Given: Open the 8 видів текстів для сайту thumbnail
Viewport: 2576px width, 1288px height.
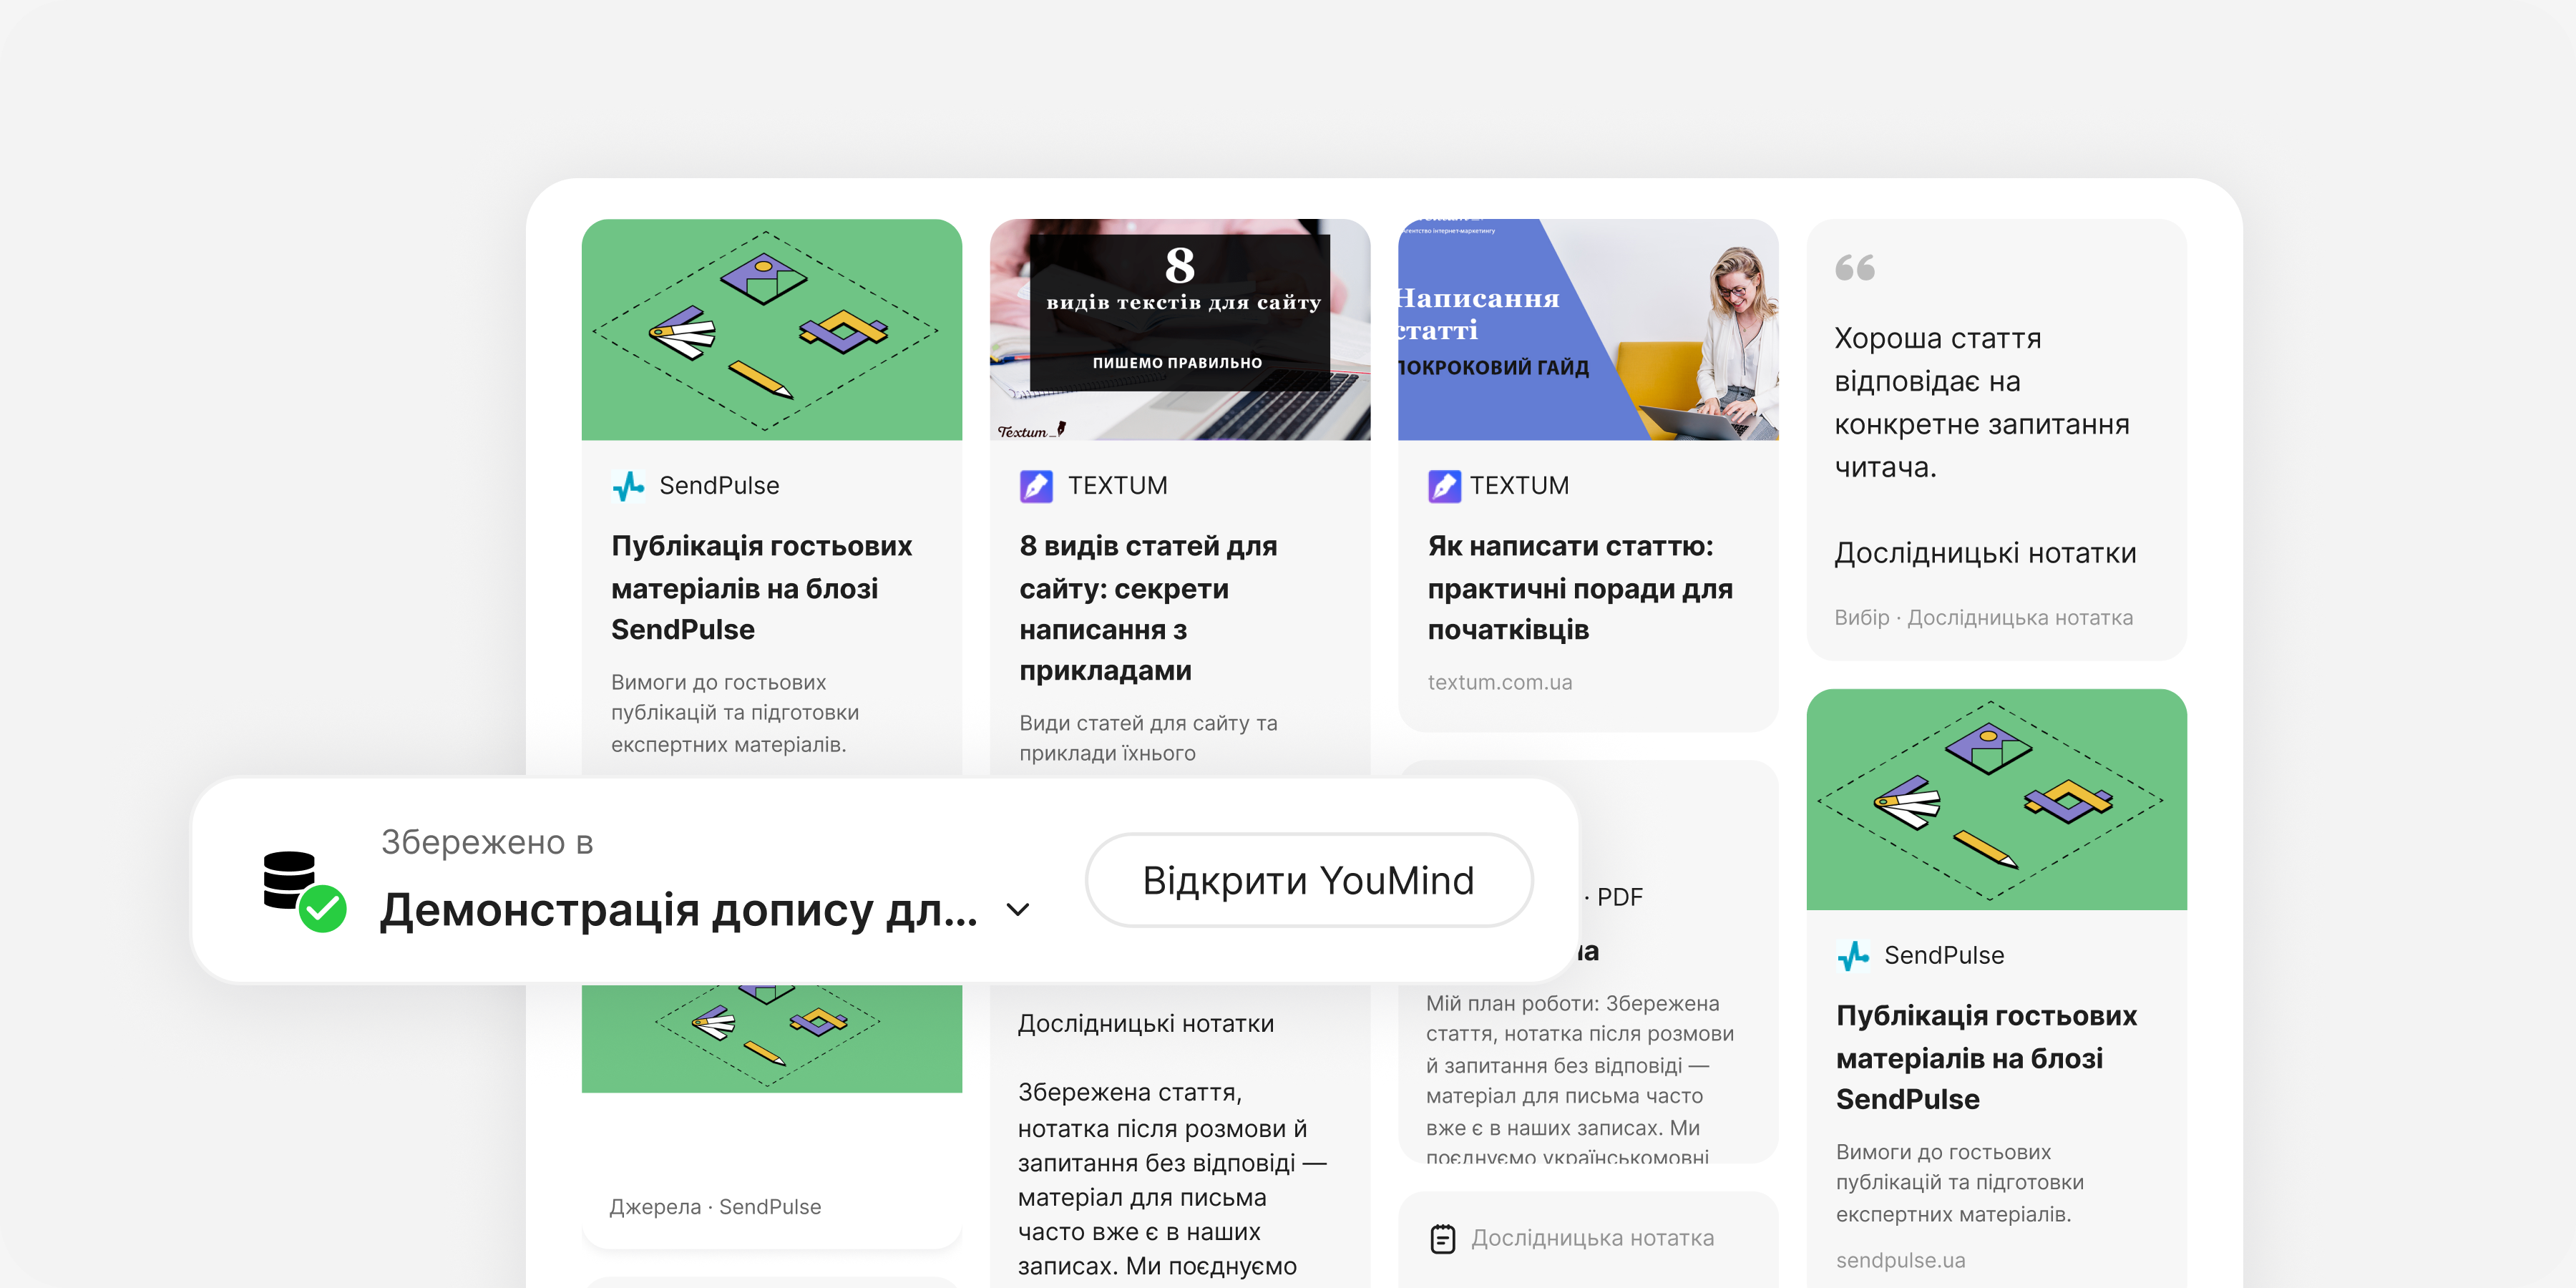Looking at the screenshot, I should tap(1180, 330).
